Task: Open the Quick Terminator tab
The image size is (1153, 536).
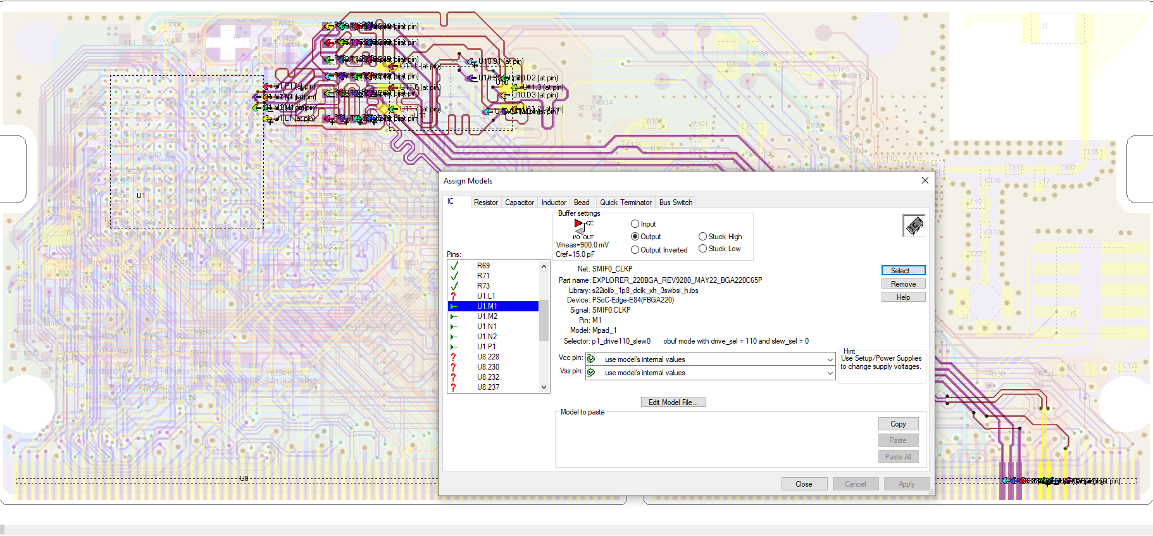Action: coord(625,203)
